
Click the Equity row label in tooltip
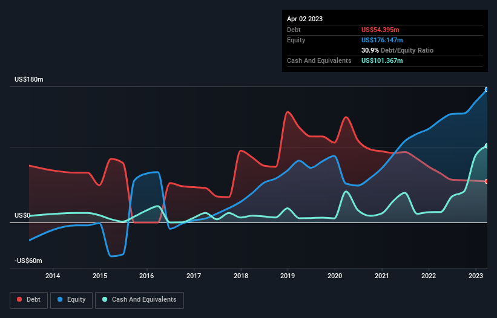[x=296, y=40]
